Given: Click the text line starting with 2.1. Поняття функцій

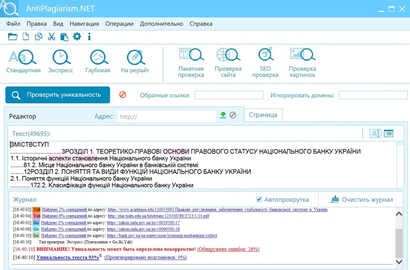Looking at the screenshot, I should click(x=82, y=179).
